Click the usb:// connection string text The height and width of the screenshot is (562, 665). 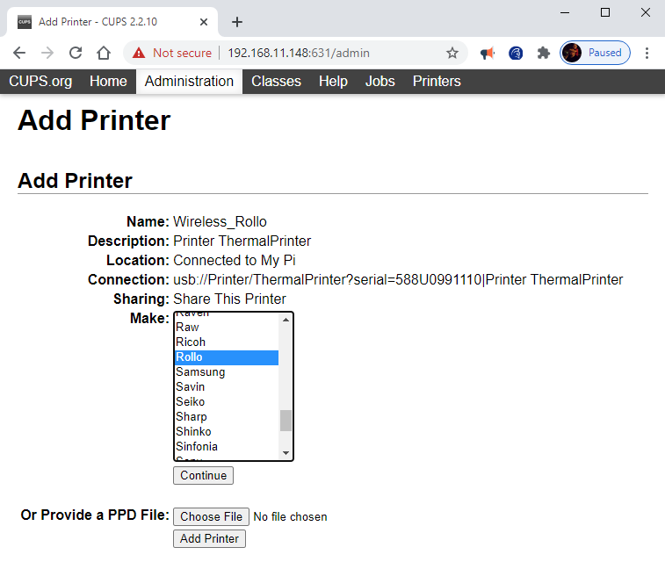click(x=398, y=280)
